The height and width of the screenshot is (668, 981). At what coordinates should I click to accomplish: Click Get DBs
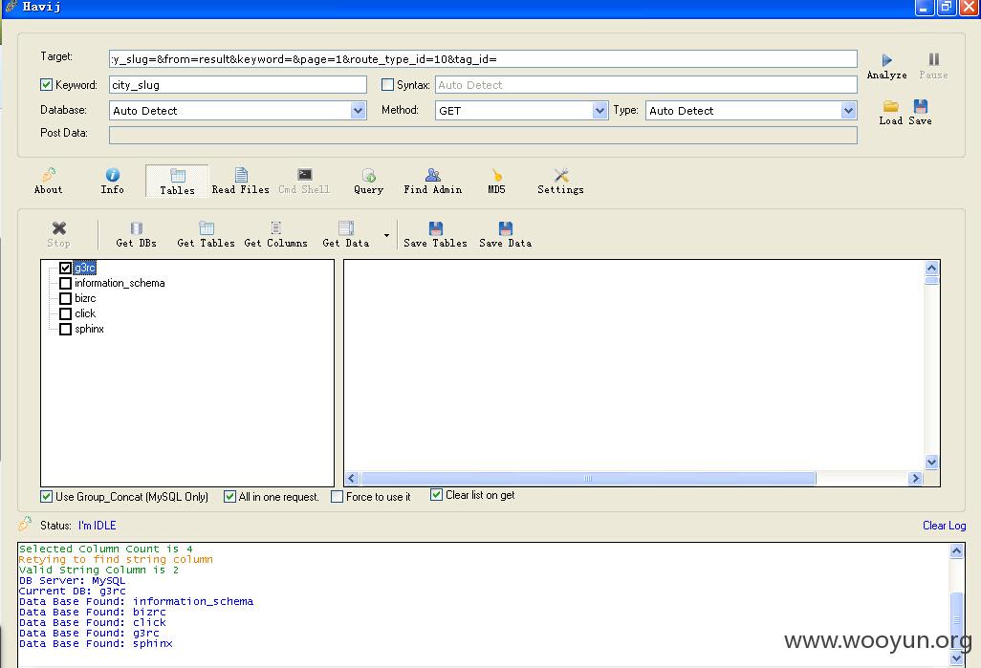point(137,234)
